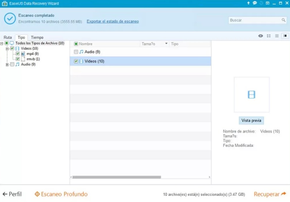Image resolution: width=290 pixels, height=202 pixels.
Task: Click the Escaneo completado heading
Action: (x=36, y=15)
